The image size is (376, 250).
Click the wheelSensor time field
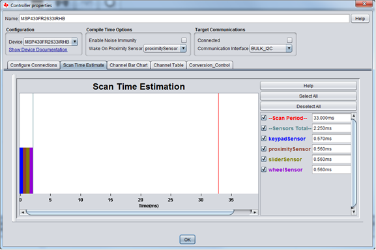coord(331,169)
